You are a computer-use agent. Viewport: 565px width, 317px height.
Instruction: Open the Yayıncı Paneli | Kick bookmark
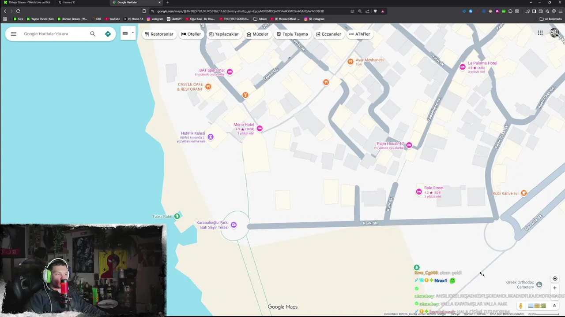click(x=40, y=19)
